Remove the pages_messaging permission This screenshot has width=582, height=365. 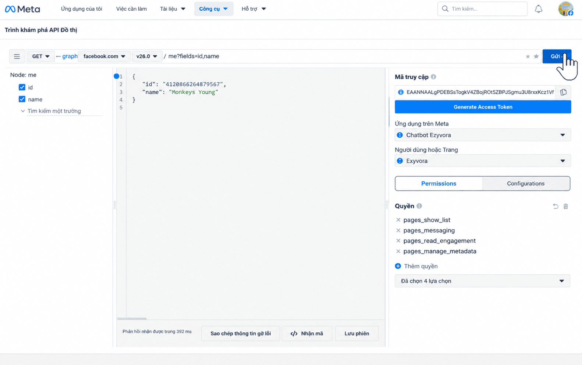click(398, 231)
